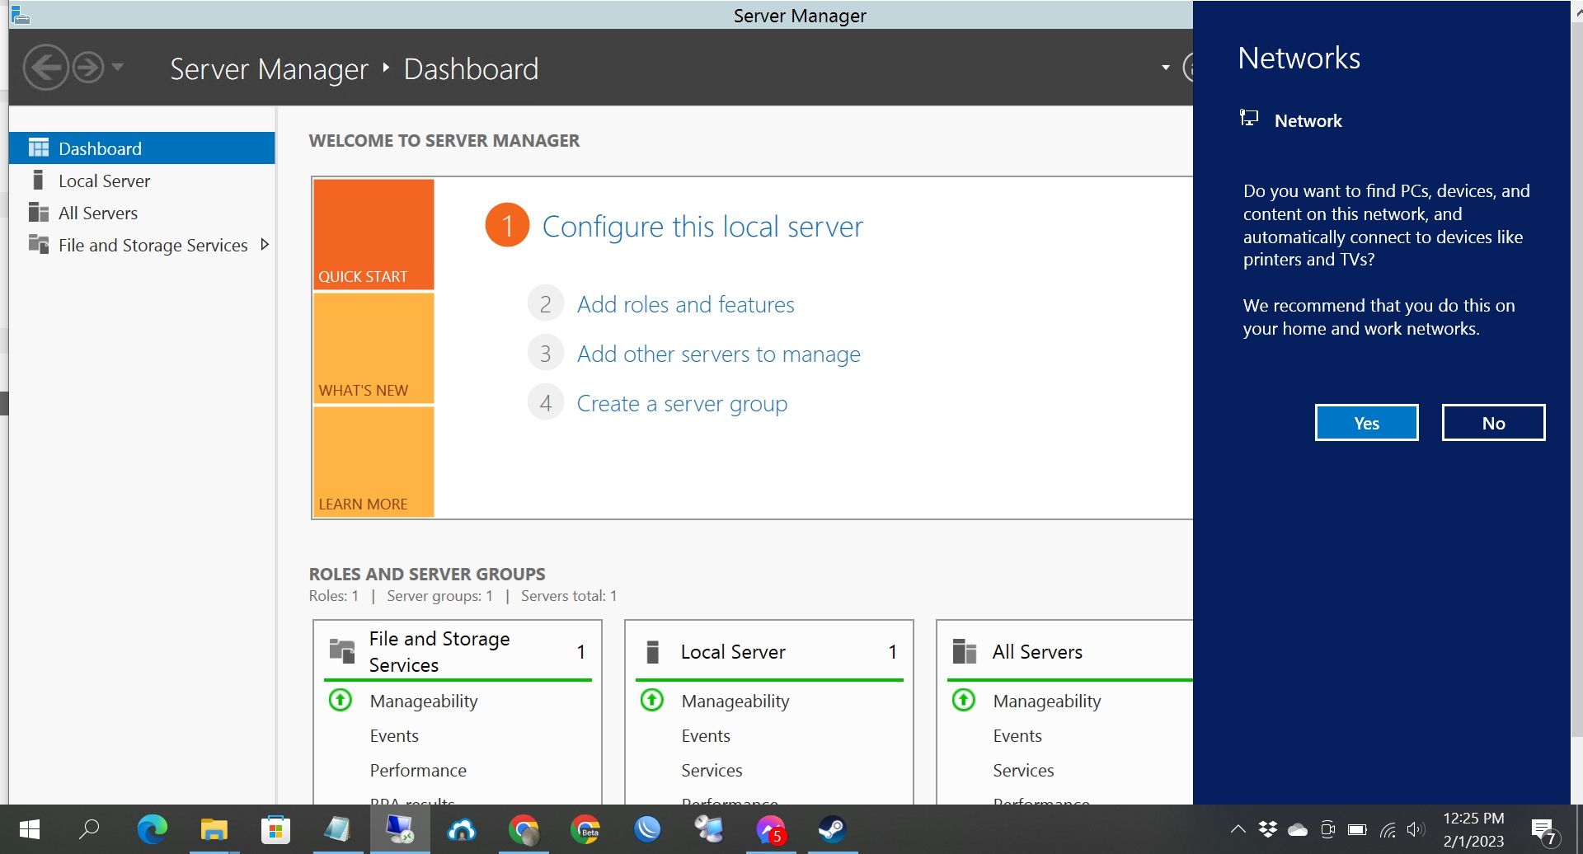This screenshot has height=854, width=1583.
Task: Click Services in Local Server tile
Action: [x=712, y=770]
